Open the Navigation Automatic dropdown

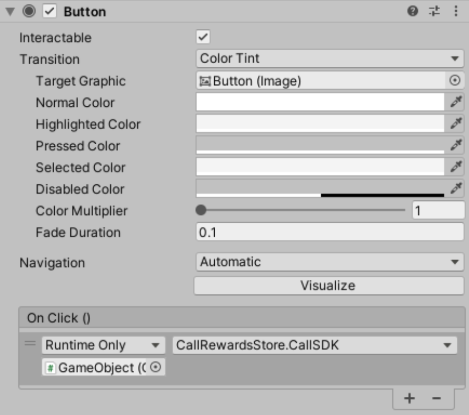coord(330,262)
